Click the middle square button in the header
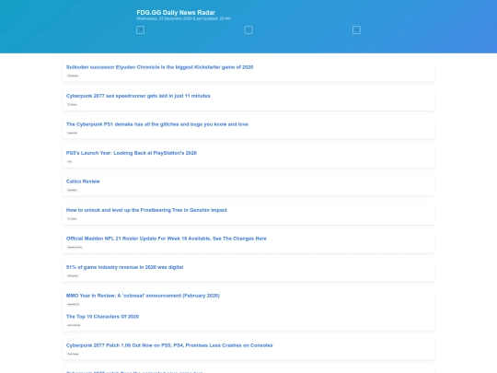The height and width of the screenshot is (373, 497). [x=248, y=29]
